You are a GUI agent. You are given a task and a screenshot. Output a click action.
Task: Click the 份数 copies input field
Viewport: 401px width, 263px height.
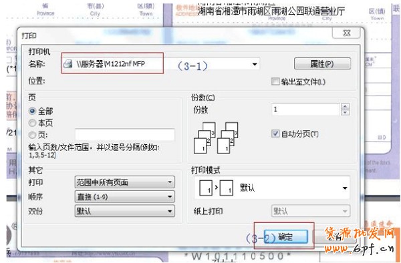(305, 109)
